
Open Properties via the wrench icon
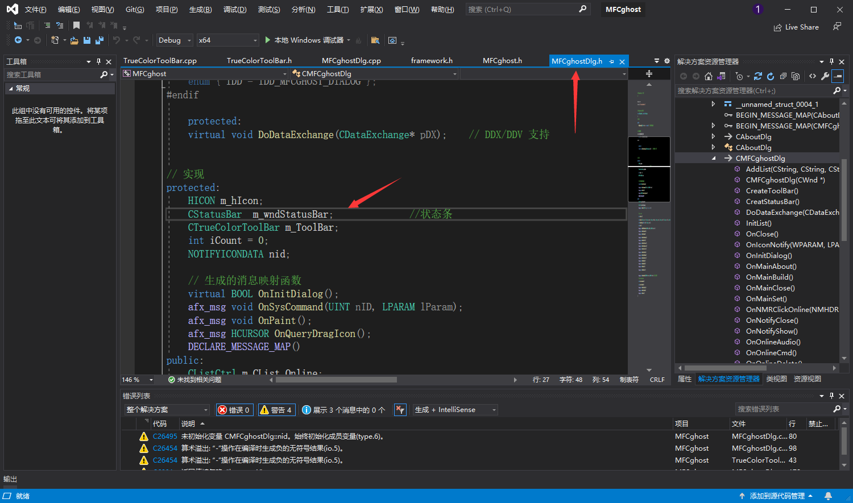click(x=825, y=76)
